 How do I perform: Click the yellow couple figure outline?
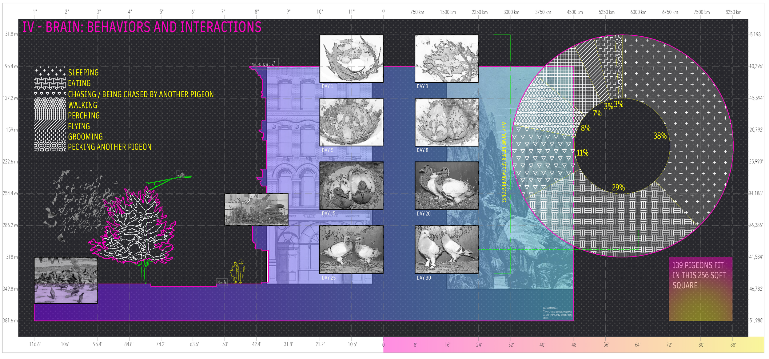click(237, 272)
